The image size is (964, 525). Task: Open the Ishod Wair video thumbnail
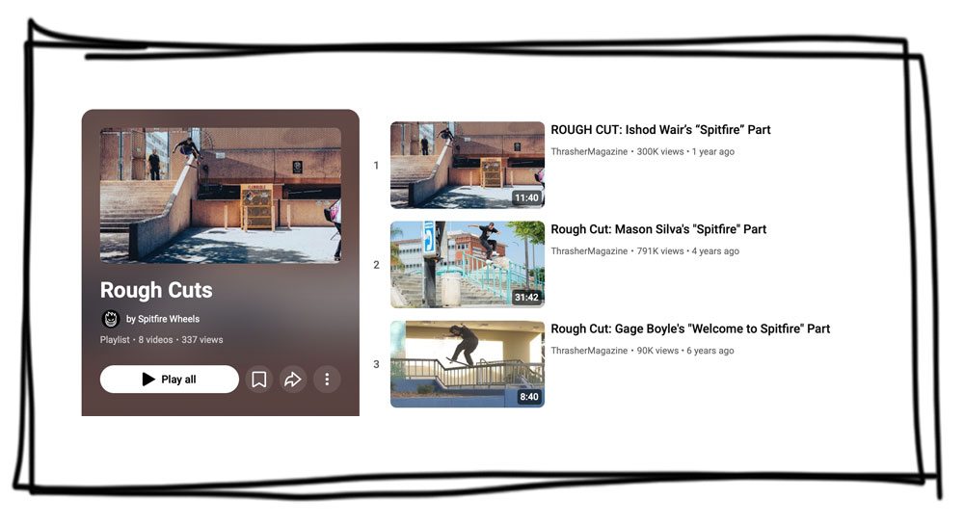click(467, 165)
